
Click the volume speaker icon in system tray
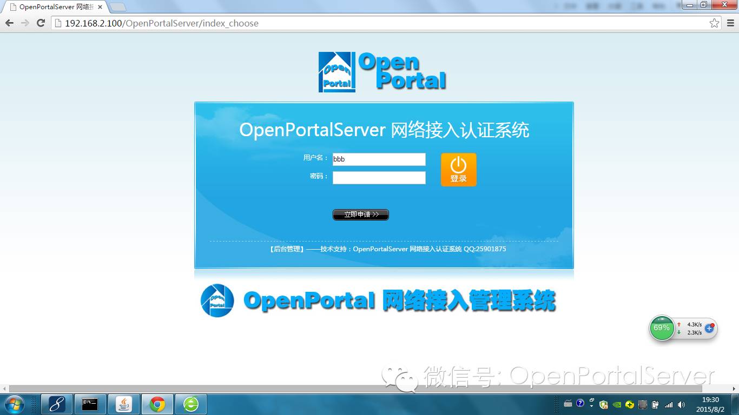(681, 404)
